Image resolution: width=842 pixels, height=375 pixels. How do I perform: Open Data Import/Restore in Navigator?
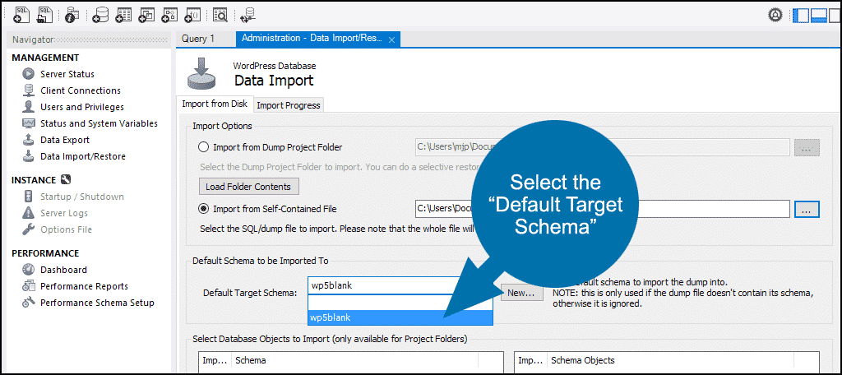(83, 156)
